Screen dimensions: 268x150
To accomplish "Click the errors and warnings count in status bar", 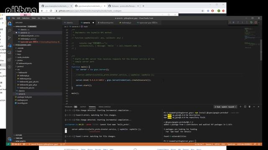I will tap(16, 144).
